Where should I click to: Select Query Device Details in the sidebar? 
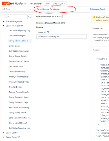18,56
